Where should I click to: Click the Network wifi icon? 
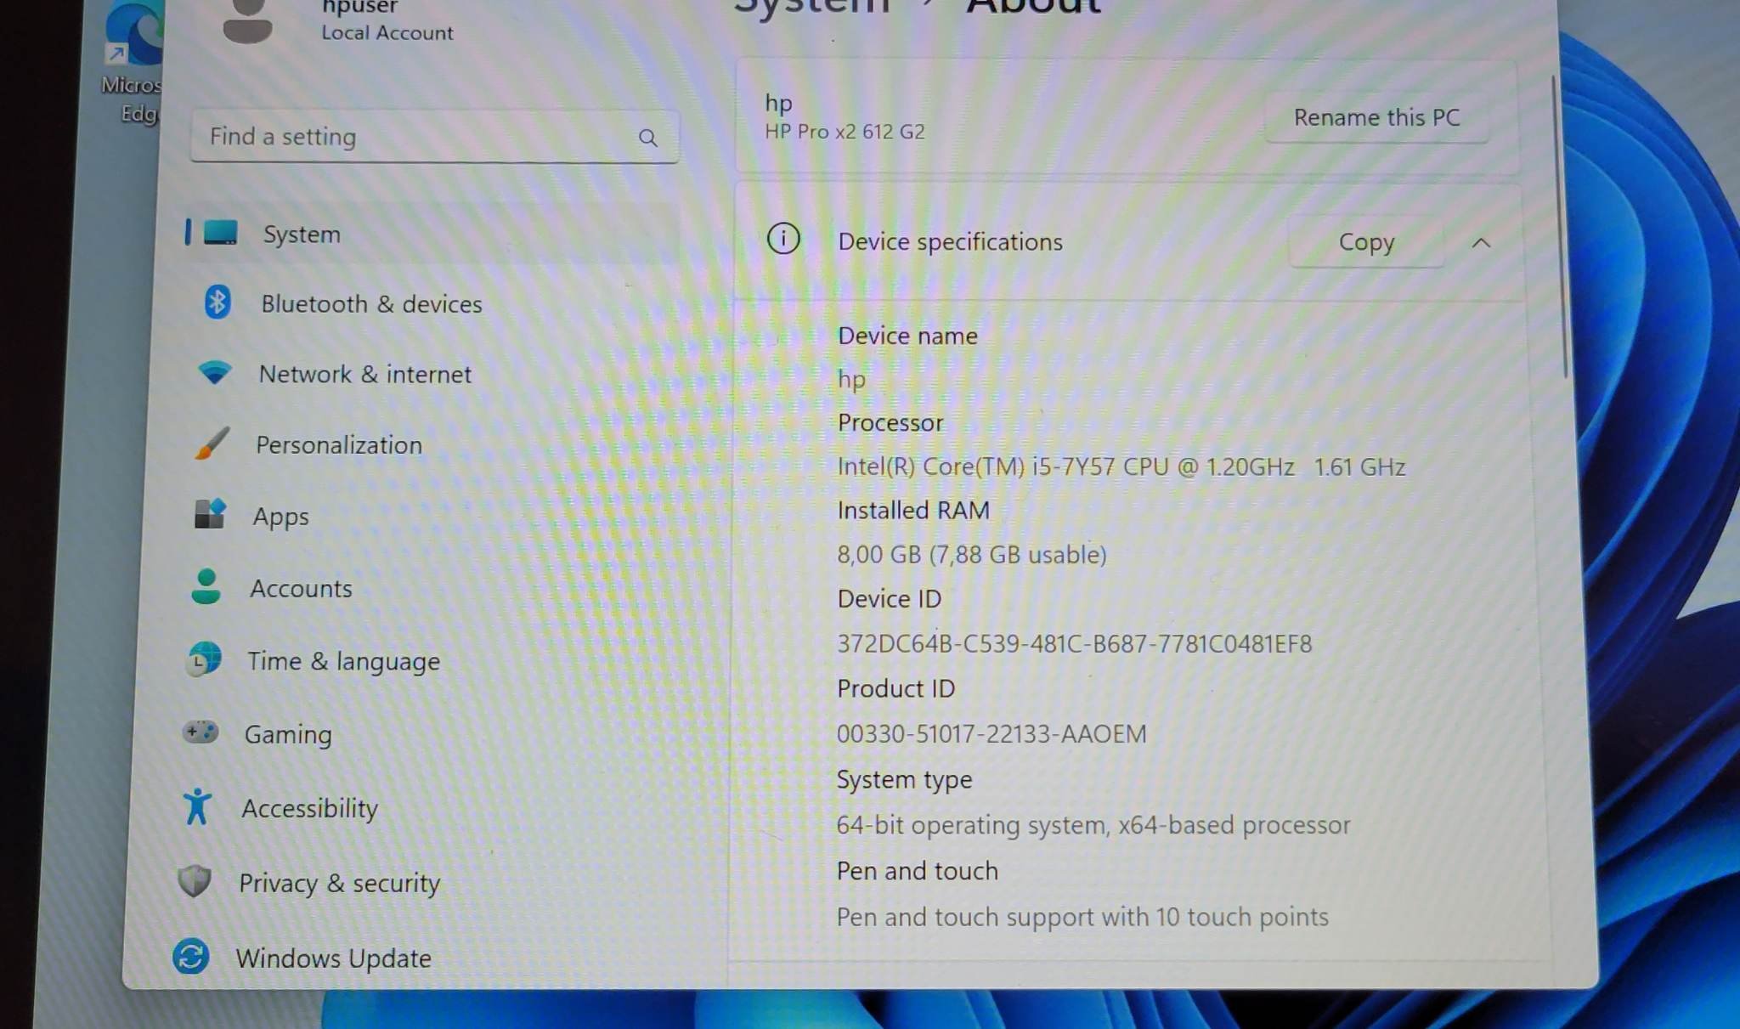point(214,372)
